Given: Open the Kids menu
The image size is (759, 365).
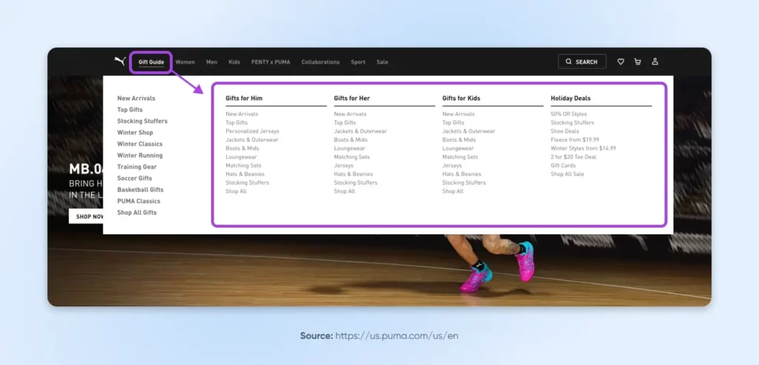Looking at the screenshot, I should pyautogui.click(x=234, y=62).
